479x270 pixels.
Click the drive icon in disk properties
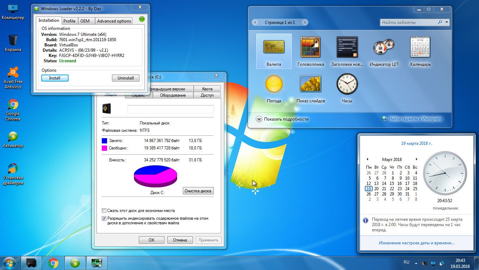click(x=106, y=108)
